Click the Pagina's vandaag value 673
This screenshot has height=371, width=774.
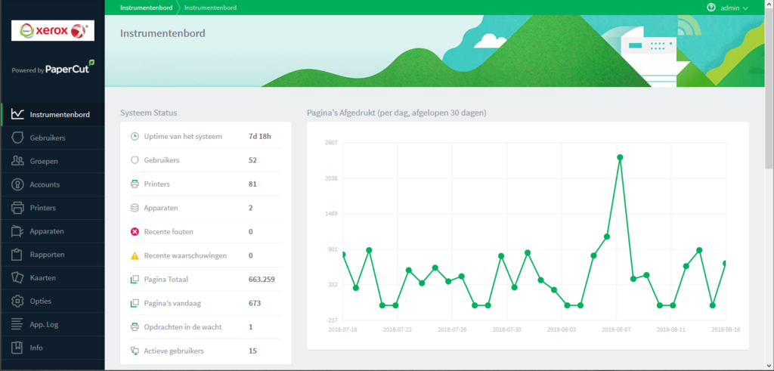[255, 303]
